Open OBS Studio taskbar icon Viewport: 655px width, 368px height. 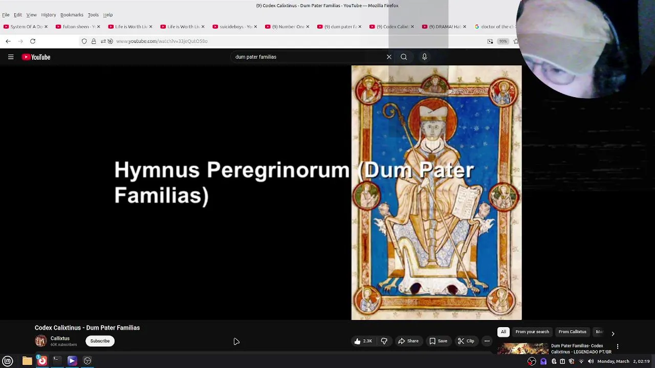(x=88, y=361)
